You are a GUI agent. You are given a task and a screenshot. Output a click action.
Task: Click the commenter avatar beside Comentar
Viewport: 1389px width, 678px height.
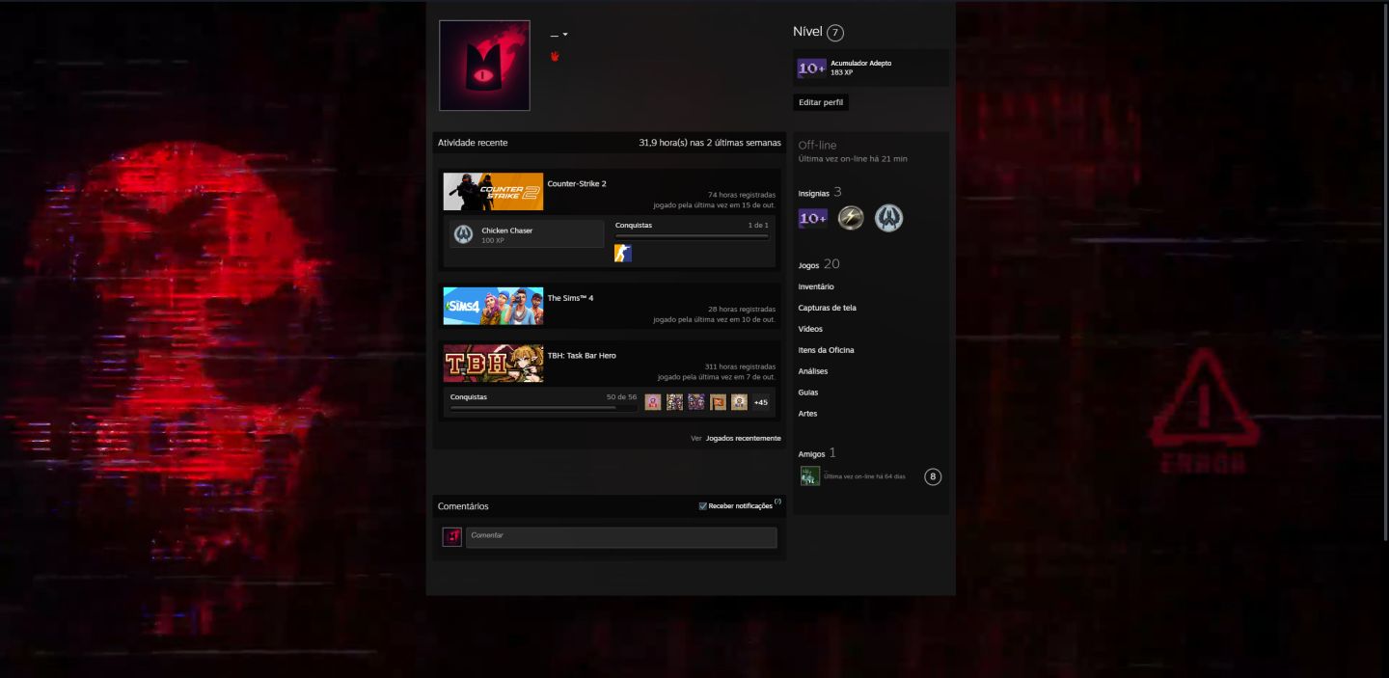tap(452, 537)
